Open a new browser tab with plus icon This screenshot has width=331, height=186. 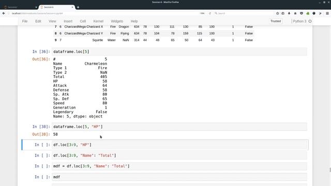(x=78, y=7)
